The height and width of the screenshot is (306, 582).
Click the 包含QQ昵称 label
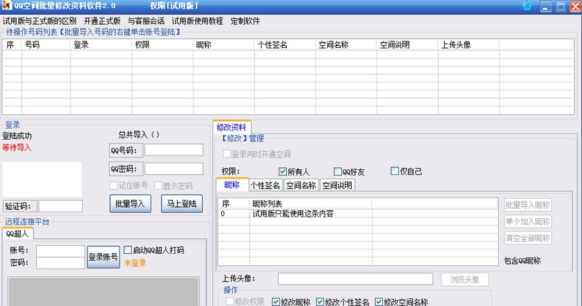523,261
